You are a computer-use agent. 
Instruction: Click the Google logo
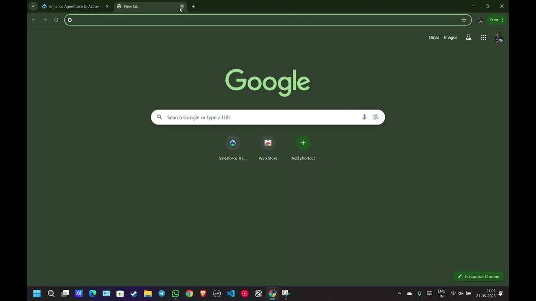point(268,82)
